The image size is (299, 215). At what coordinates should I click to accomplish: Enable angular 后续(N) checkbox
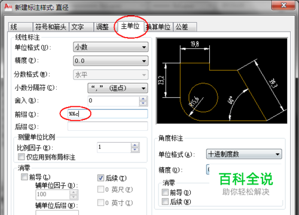coord(165,202)
